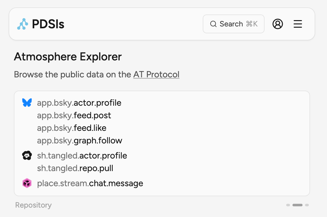The image size is (327, 217).
Task: Follow the AT Protocol link
Action: (x=156, y=75)
